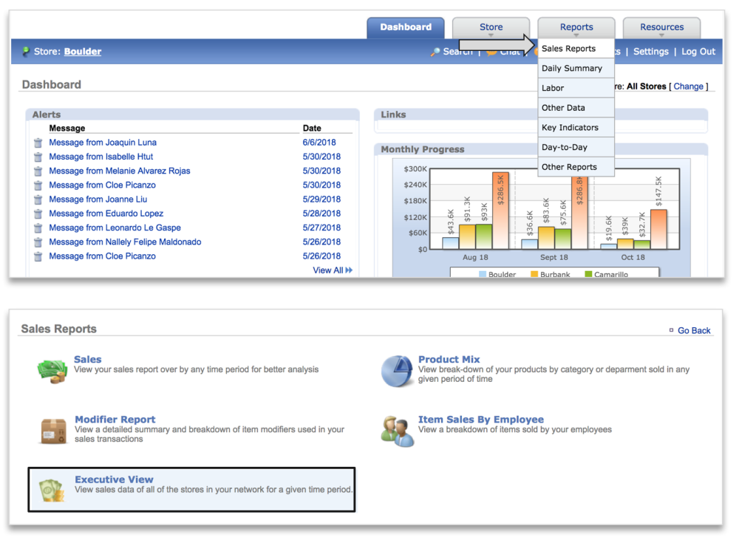Image resolution: width=739 pixels, height=540 pixels.
Task: Open the message from Isabelle Htut
Action: [x=101, y=156]
